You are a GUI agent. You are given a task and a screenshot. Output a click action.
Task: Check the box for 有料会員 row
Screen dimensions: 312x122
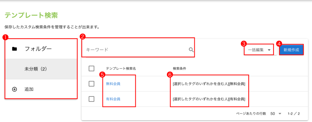click(91, 99)
